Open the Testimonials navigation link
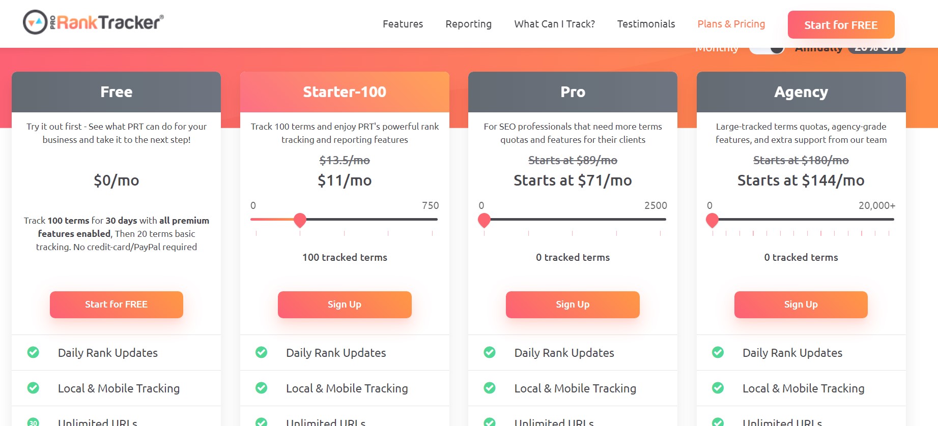The image size is (938, 426). coord(646,24)
